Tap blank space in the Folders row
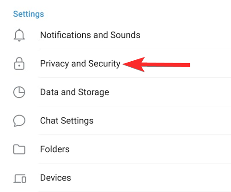This screenshot has width=231, height=192. [150, 149]
